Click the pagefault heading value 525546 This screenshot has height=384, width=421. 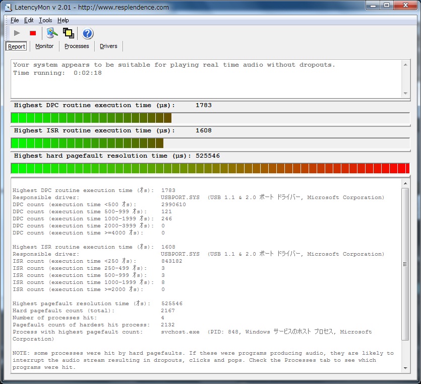(x=208, y=156)
